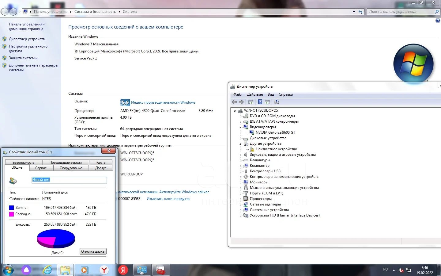Click the Очистка диска button
This screenshot has height=276, width=441.
[93, 251]
